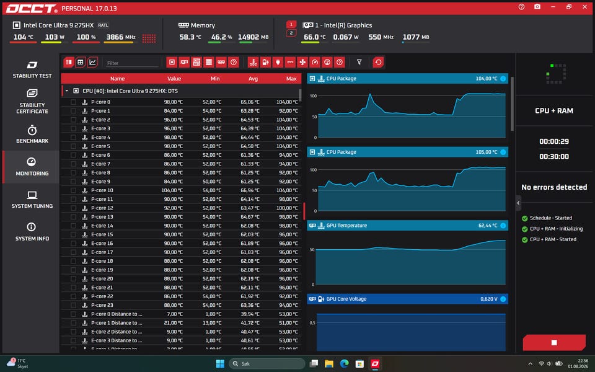Click the Filter text field
This screenshot has height=372, width=595.
[x=132, y=63]
